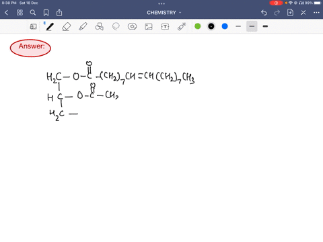Select the Highlighter tool
Screen dimensions: 323x242
(83, 27)
